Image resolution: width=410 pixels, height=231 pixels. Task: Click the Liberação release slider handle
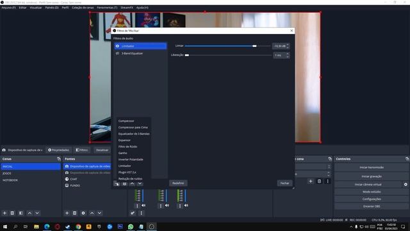(187, 55)
